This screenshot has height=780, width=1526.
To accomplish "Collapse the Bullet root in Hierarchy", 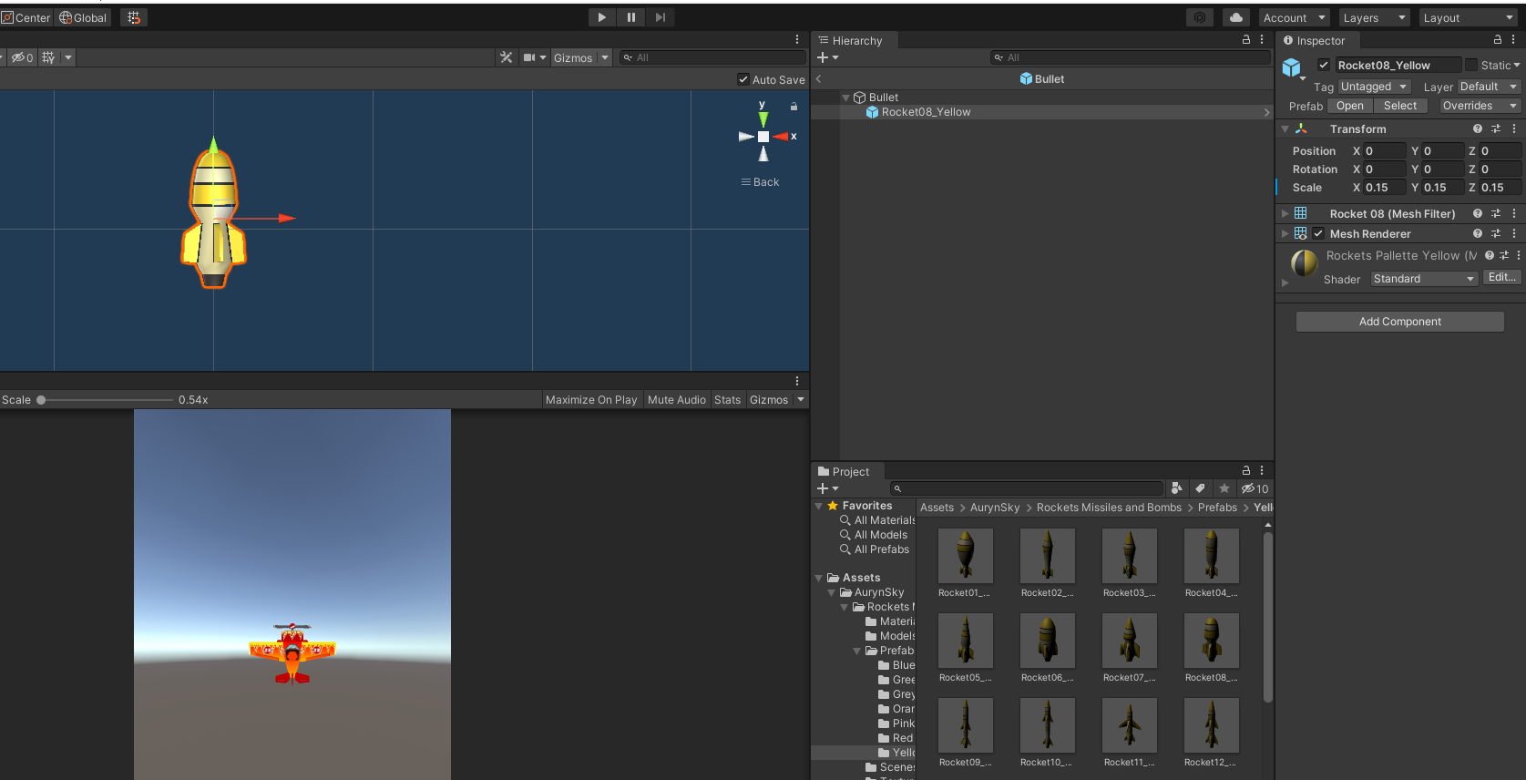I will [x=846, y=97].
